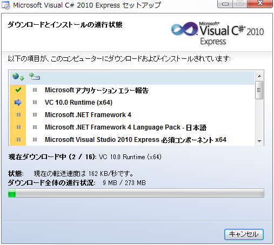Click download pause icon for Microsoft .NET Framework 4
Viewport: 274px width, 245px height.
[18, 115]
